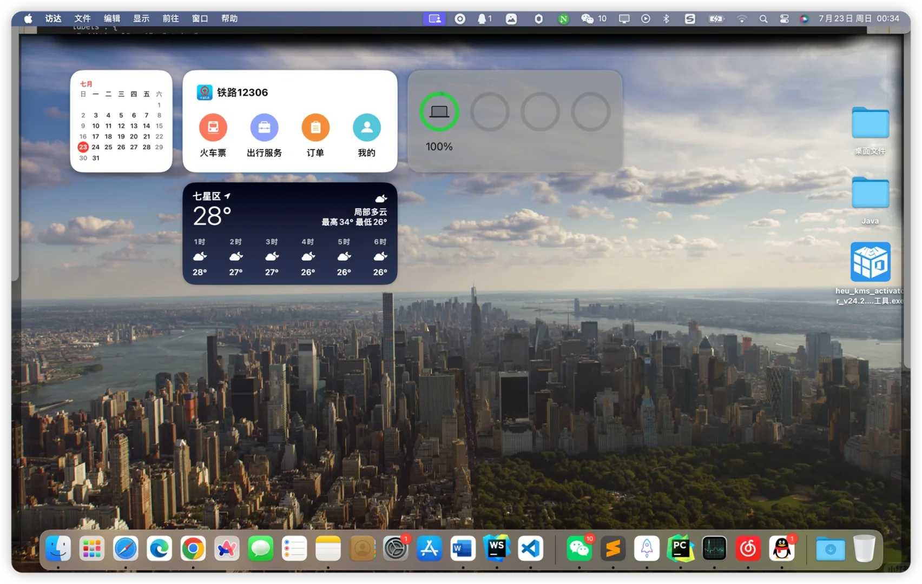Click the menu bar date and time
Viewport: 922px width, 584px height.
(859, 18)
